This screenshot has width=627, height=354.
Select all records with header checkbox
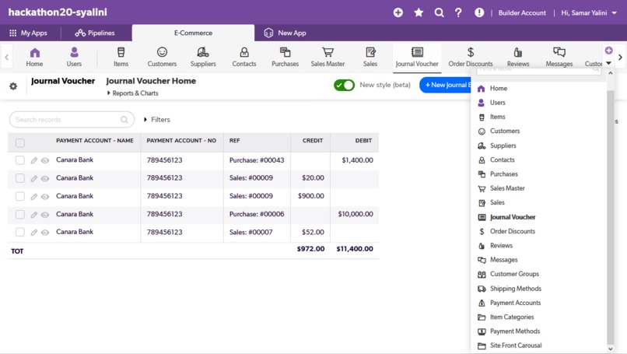point(20,142)
